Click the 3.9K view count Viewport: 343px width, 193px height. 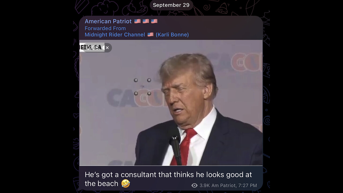point(205,185)
